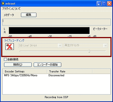This screenshot has height=102, width=113.
Task: Click the Recording from DSP status text
Action: click(56, 97)
